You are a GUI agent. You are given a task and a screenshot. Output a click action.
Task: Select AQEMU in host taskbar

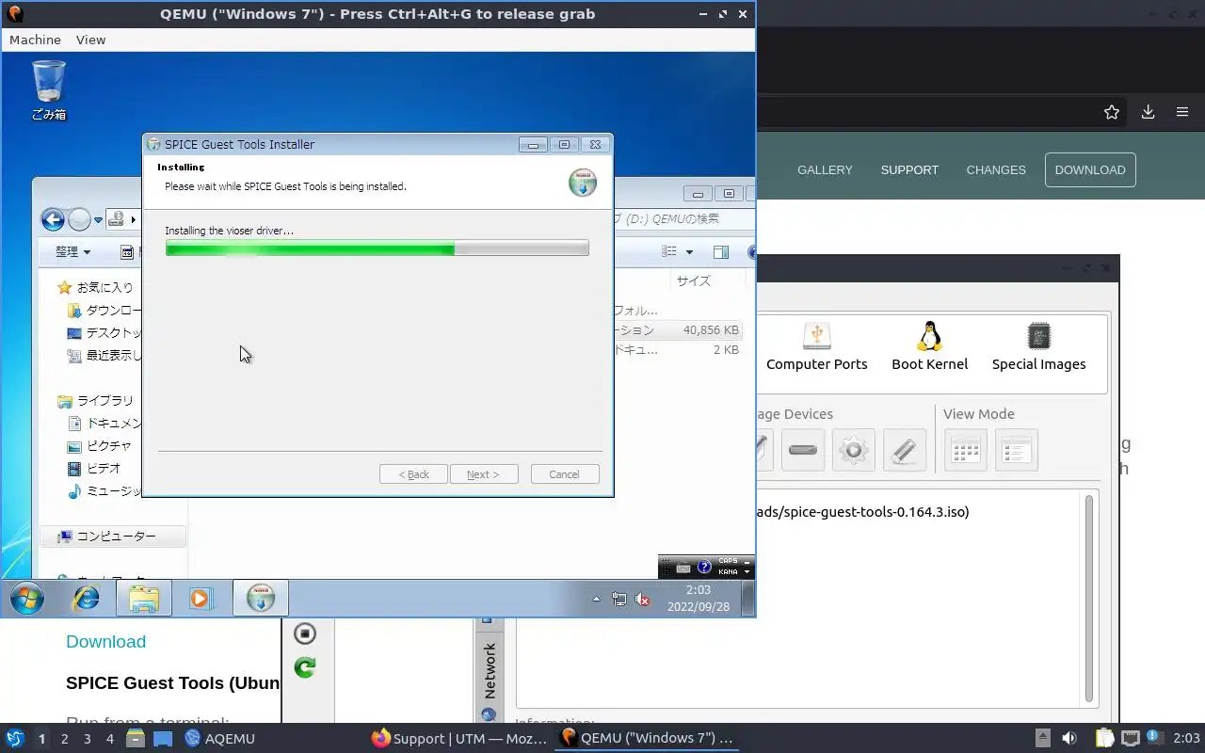(x=220, y=739)
